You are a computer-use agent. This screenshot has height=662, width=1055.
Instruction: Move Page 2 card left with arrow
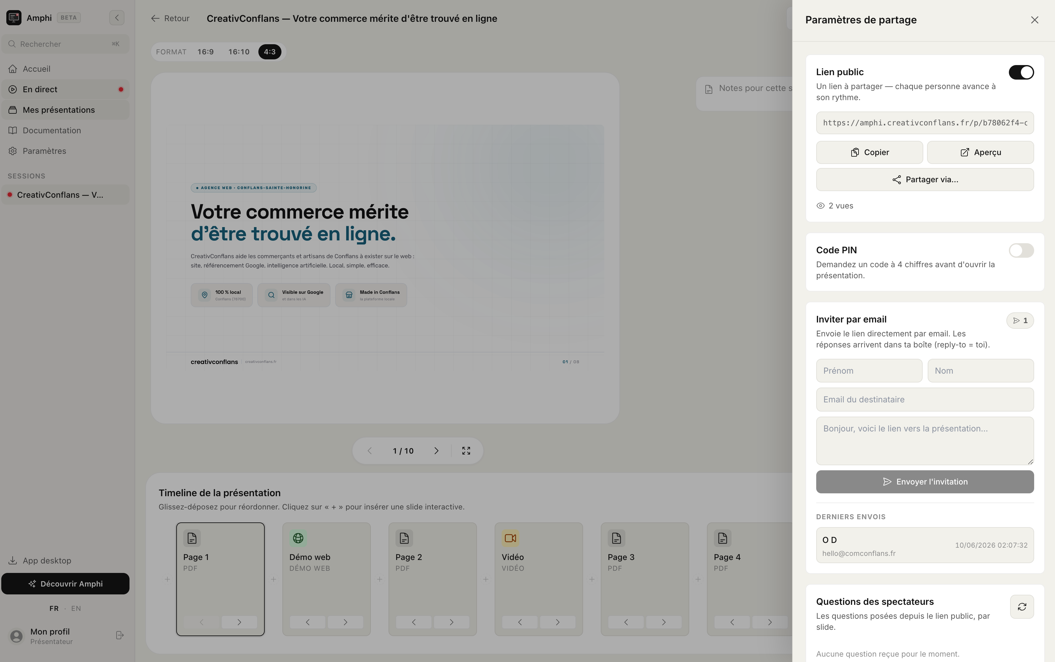(x=414, y=622)
